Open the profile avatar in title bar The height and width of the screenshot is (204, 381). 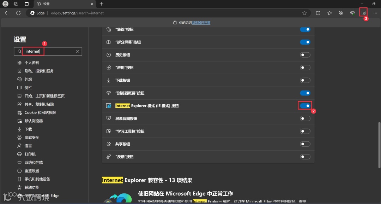(5, 4)
